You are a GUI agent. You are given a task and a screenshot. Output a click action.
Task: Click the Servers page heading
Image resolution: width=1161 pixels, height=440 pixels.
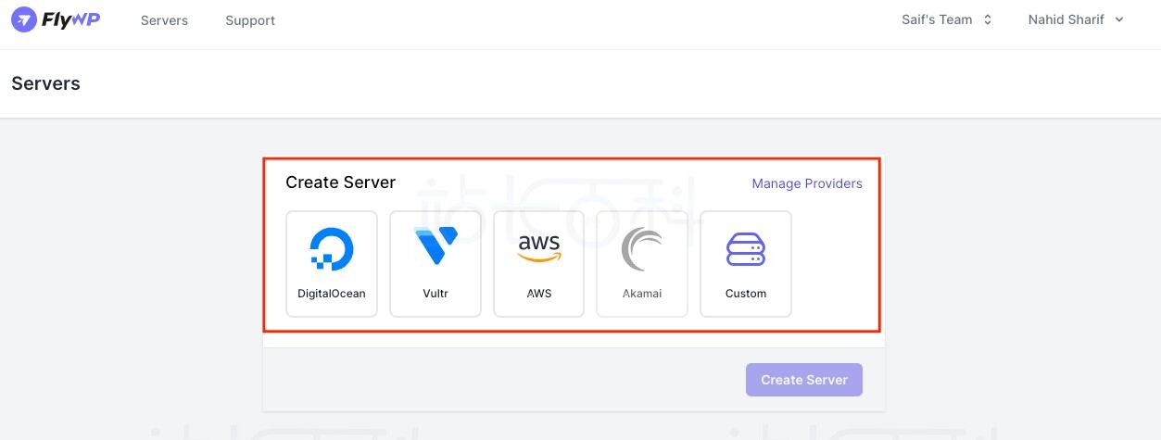(x=45, y=83)
